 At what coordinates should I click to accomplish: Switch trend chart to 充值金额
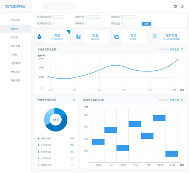[x=174, y=49]
